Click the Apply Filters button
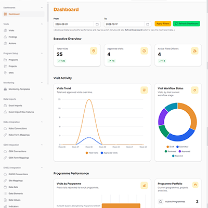The height and width of the screenshot is (208, 208). (163, 23)
